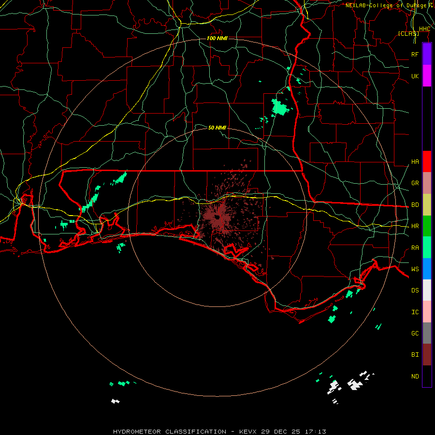This screenshot has height=435, width=435.
Task: Pick the white DS legend swatch
Action: (x=427, y=290)
